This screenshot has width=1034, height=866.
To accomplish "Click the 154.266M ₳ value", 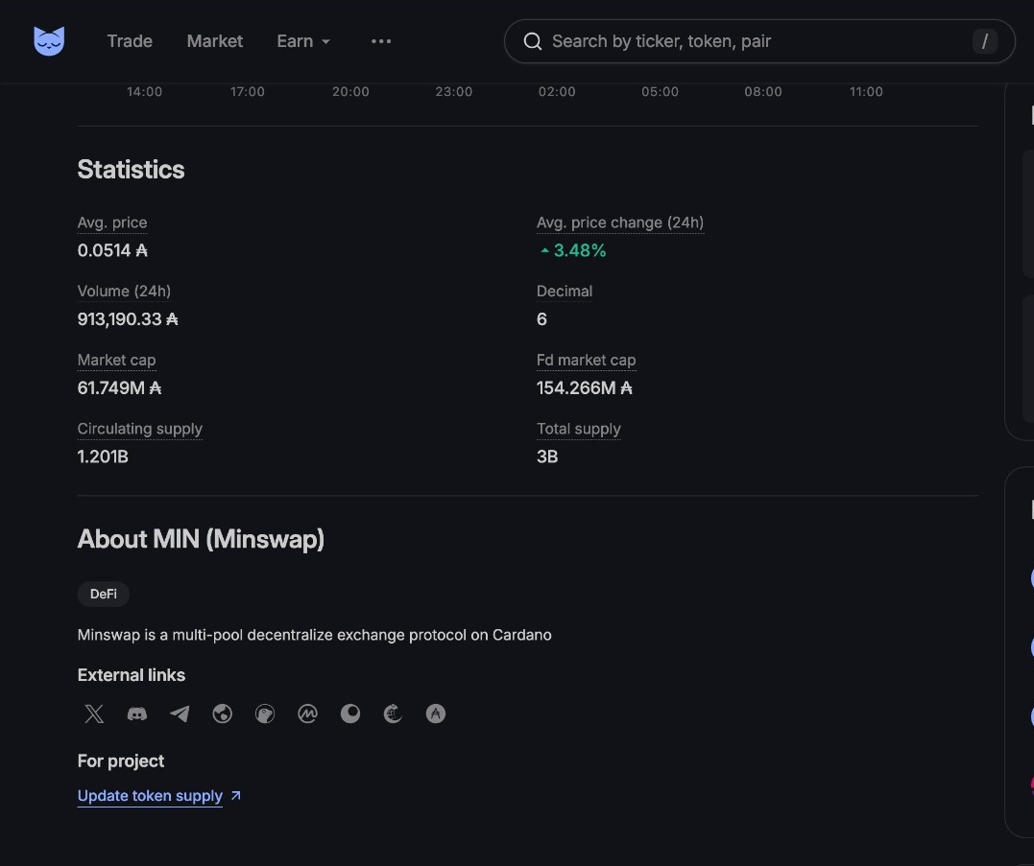I will (x=585, y=387).
